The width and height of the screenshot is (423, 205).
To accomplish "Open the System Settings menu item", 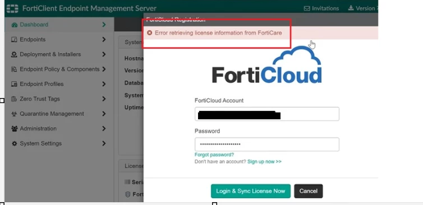I will point(59,143).
